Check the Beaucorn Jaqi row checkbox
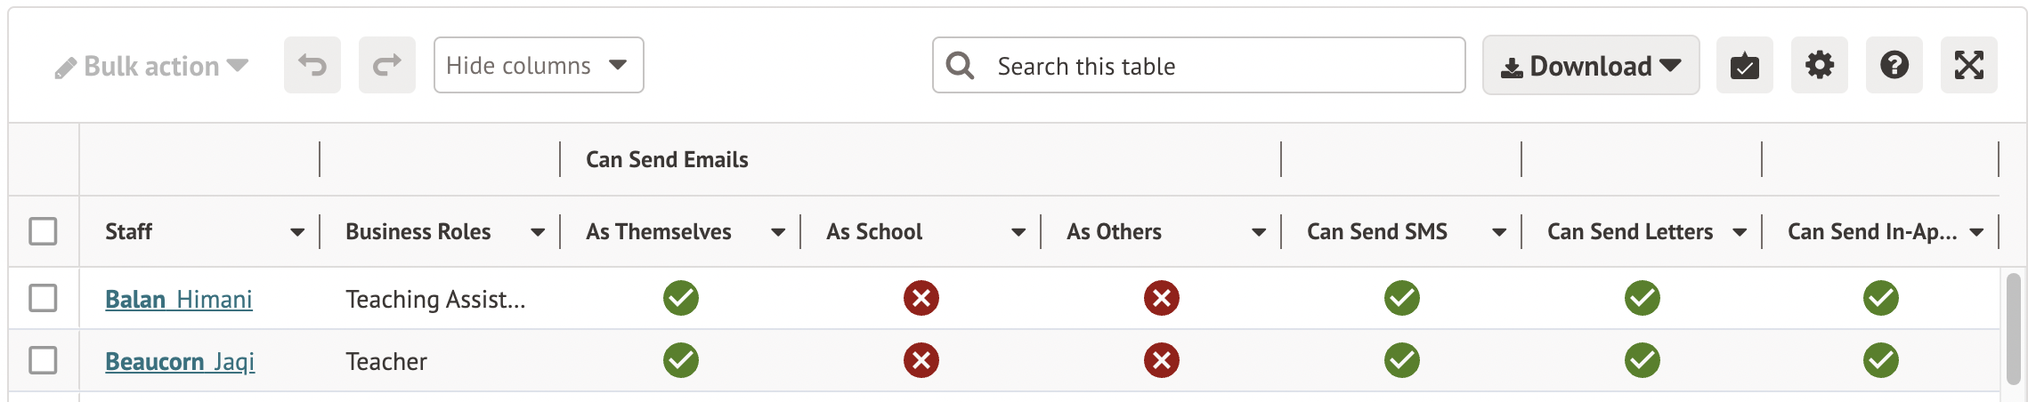Image resolution: width=2028 pixels, height=402 pixels. point(43,360)
